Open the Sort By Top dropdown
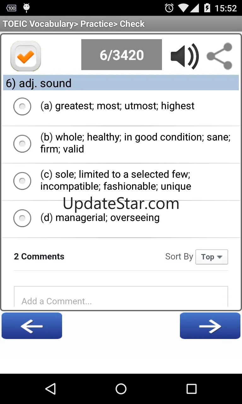 [211, 257]
